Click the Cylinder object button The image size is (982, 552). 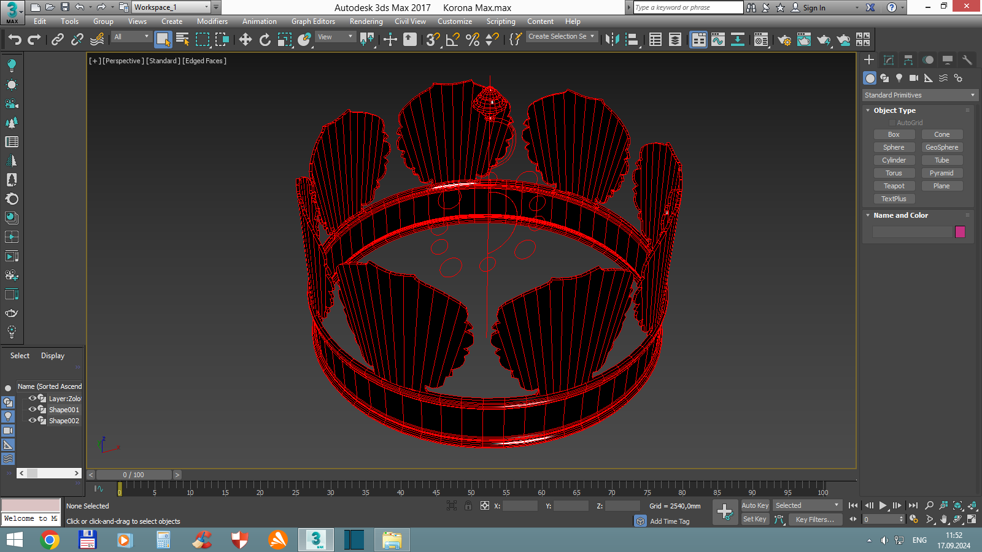click(894, 160)
